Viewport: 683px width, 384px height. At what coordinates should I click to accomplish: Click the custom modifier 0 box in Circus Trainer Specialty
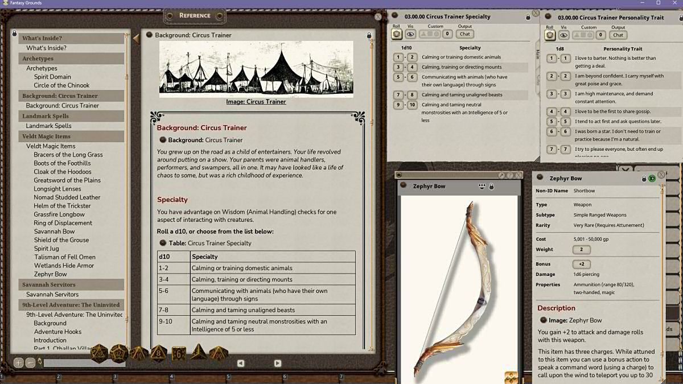point(448,34)
